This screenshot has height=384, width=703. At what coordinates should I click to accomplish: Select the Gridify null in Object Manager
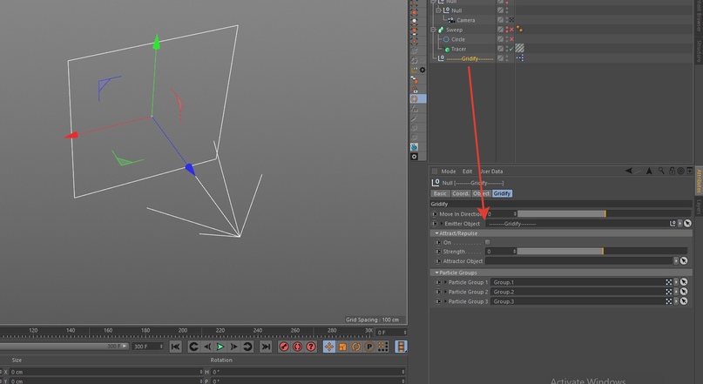tap(470, 58)
